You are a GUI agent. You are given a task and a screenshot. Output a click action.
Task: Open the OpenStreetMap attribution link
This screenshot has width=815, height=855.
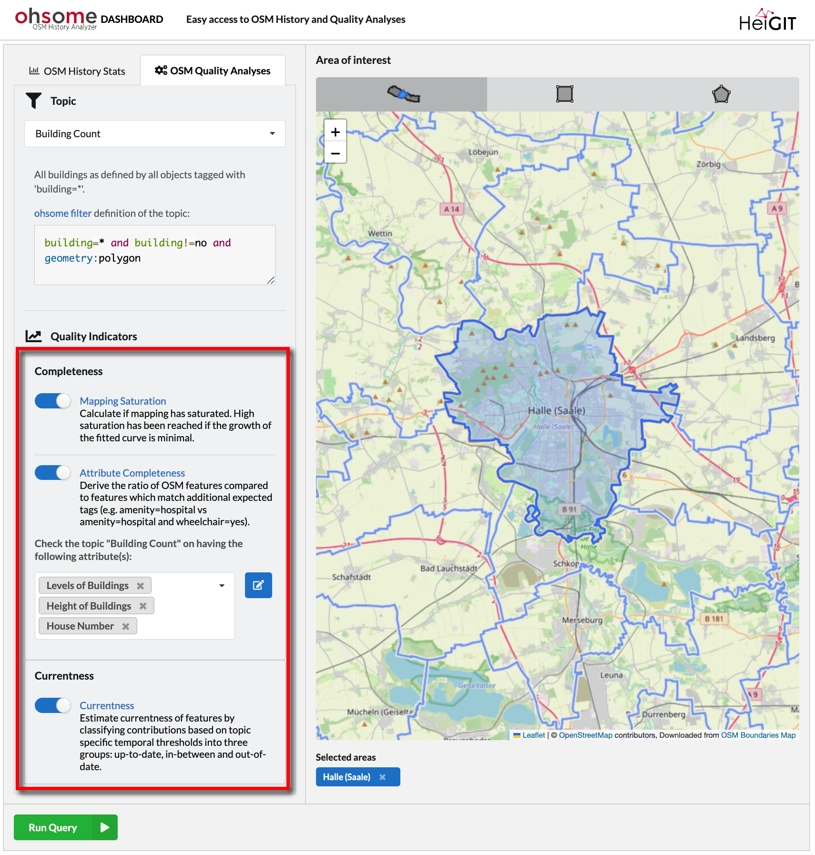click(585, 735)
